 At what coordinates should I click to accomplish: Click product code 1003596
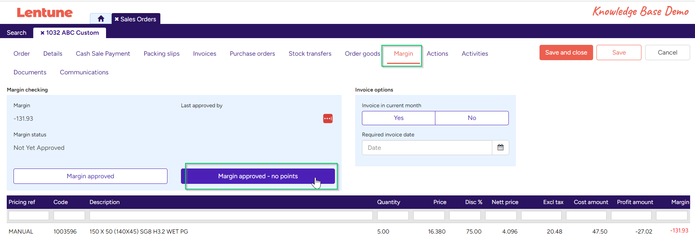point(65,232)
